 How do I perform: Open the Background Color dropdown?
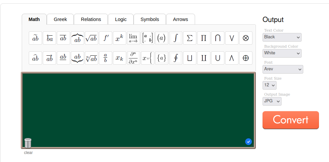pyautogui.click(x=282, y=53)
